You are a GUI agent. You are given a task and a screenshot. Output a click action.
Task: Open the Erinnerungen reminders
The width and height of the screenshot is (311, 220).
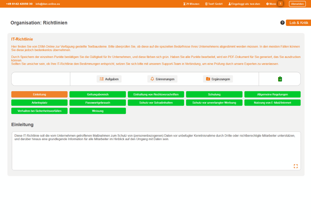[162, 79]
